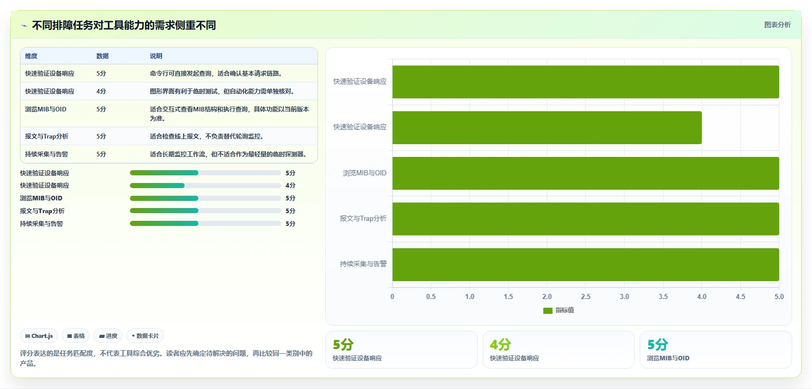Click the first 快速验证设备响应 progress bar showing 5分
The image size is (812, 389).
click(206, 173)
